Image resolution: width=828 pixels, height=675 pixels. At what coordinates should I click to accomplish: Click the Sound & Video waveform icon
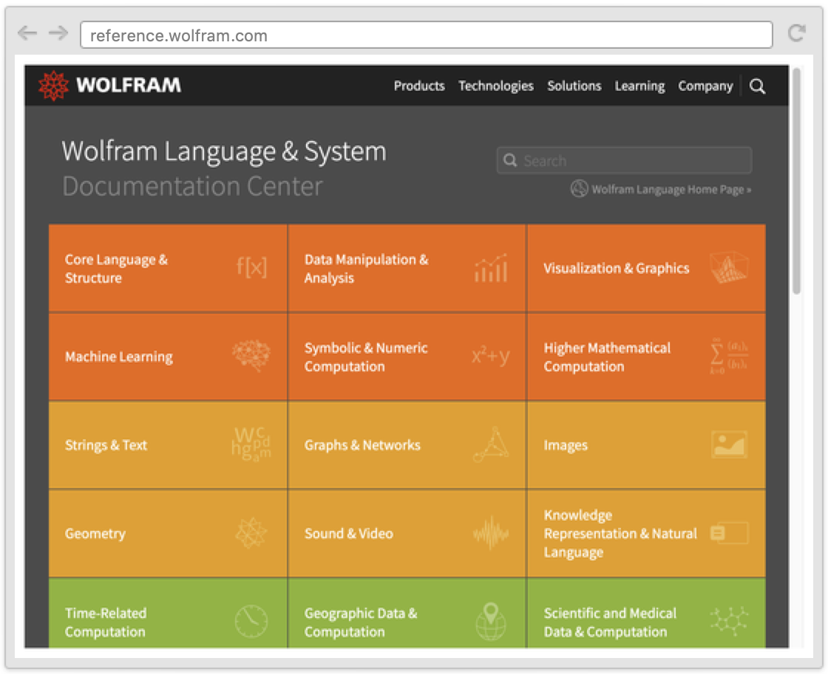click(x=491, y=533)
